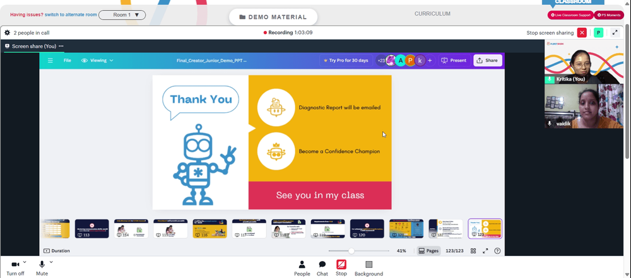Image resolution: width=631 pixels, height=278 pixels.
Task: Toggle the Pages view button
Action: (x=428, y=251)
